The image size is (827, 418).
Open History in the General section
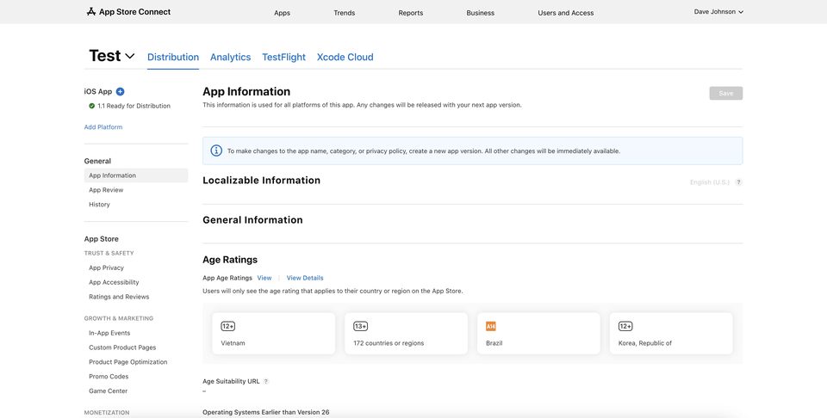[x=99, y=204]
